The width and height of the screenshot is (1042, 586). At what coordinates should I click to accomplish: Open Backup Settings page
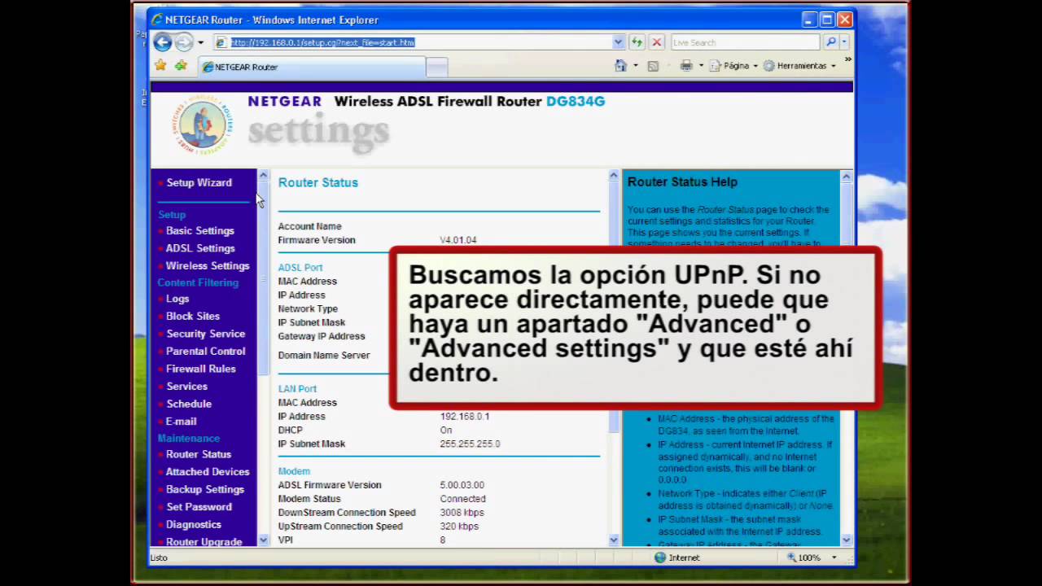click(205, 489)
